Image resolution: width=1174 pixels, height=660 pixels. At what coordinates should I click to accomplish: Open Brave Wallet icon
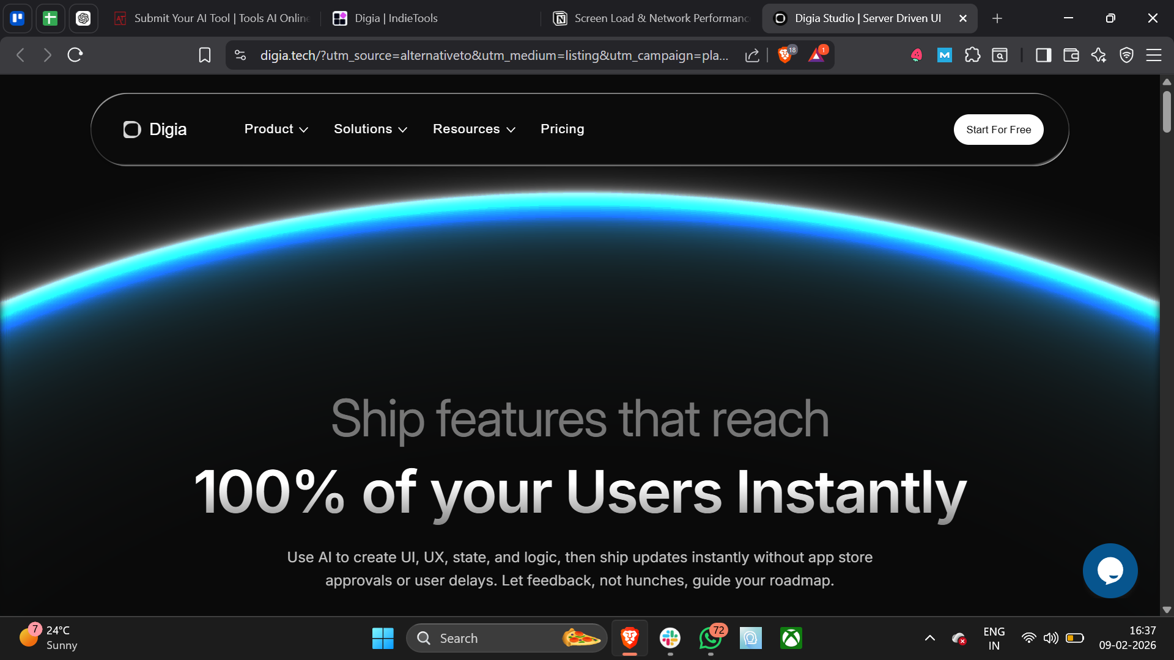(x=1071, y=55)
